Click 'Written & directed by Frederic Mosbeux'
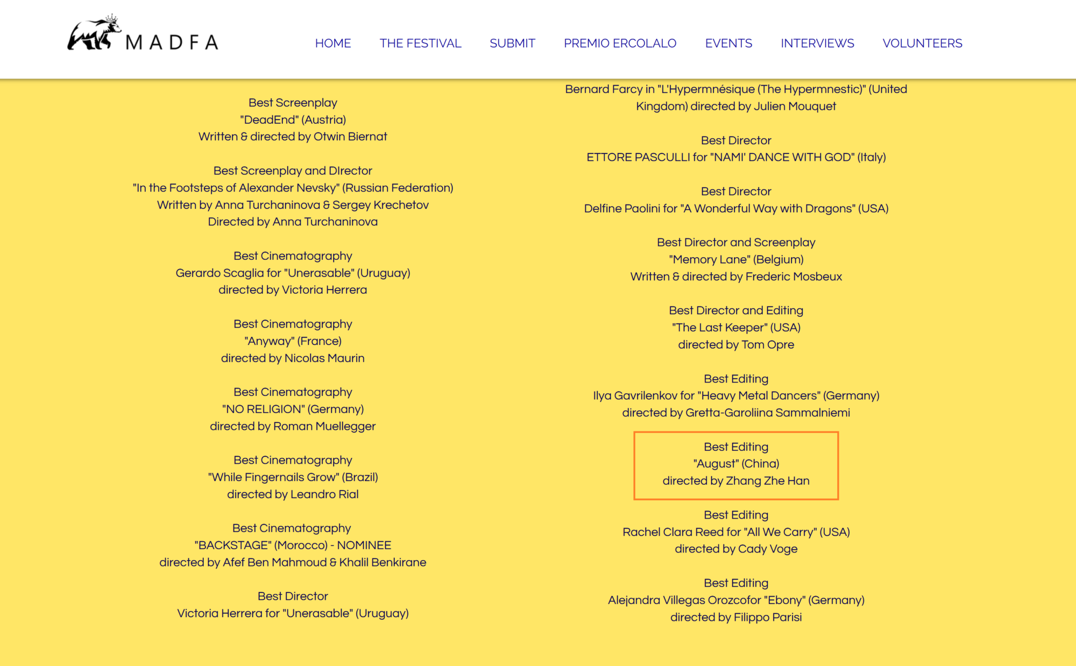The width and height of the screenshot is (1076, 666). [736, 277]
